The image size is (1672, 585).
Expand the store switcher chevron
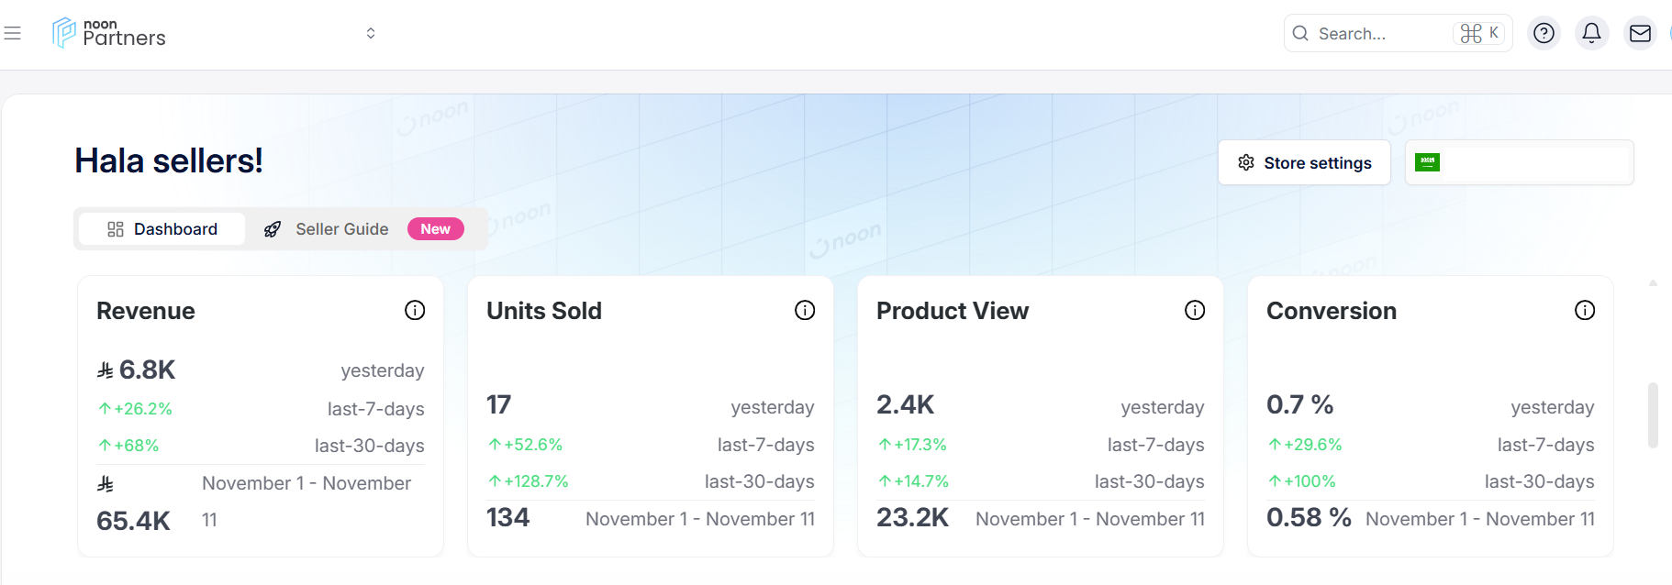pyautogui.click(x=371, y=34)
